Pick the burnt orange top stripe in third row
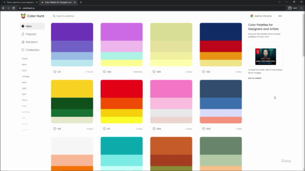The height and width of the screenshot is (171, 305). [171, 146]
